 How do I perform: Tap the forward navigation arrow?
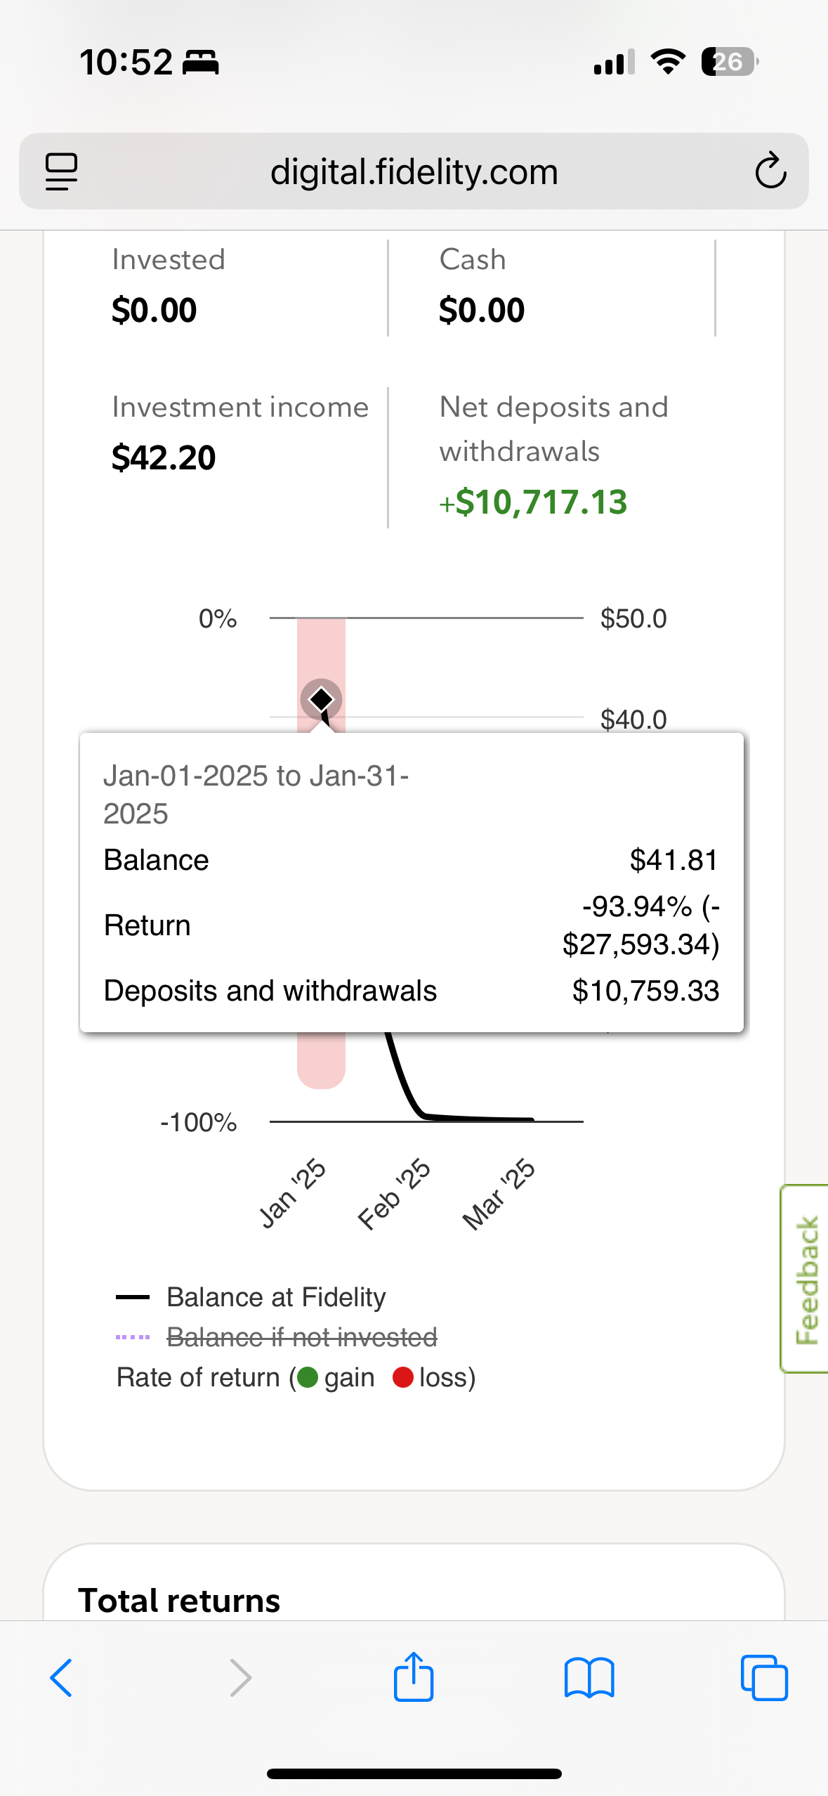[240, 1678]
